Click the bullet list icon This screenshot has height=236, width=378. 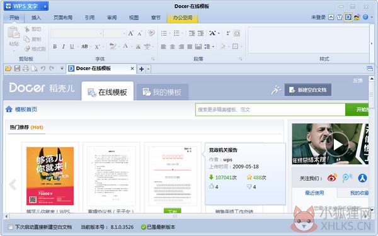164,33
